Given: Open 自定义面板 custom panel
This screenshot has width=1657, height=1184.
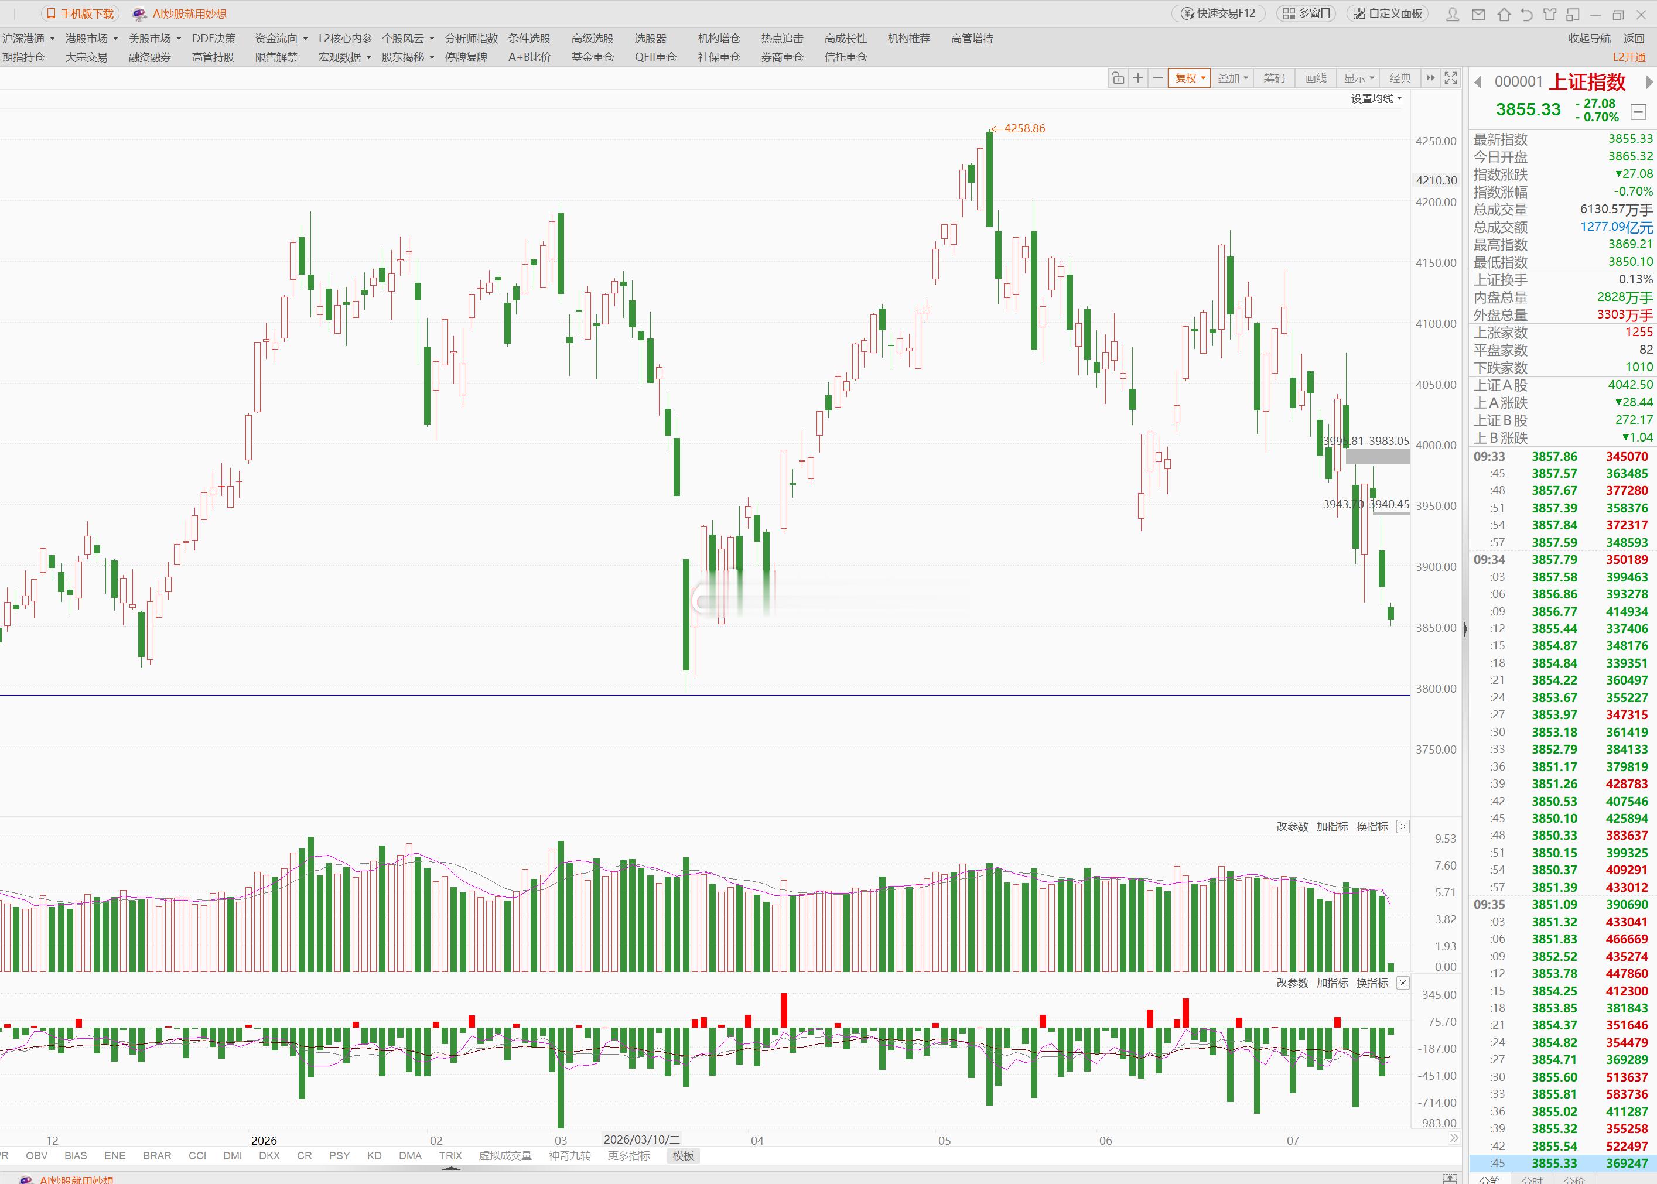Looking at the screenshot, I should 1387,14.
